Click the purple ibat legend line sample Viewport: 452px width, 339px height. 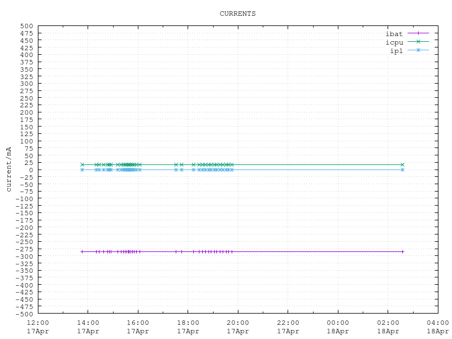click(x=418, y=33)
